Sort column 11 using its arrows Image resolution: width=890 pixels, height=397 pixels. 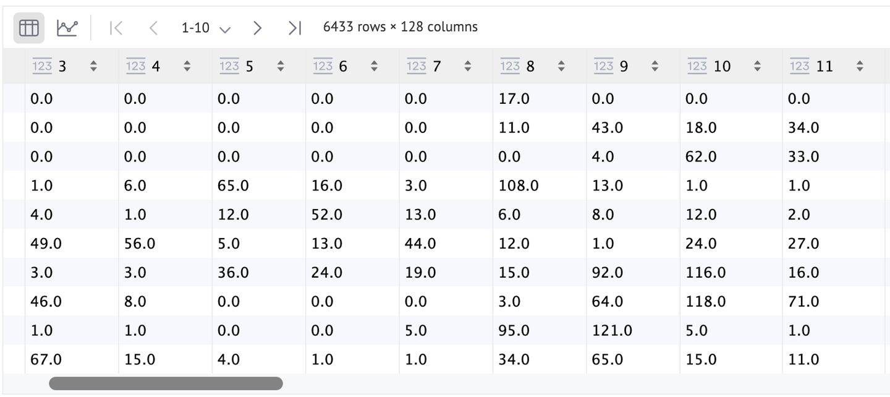(860, 66)
